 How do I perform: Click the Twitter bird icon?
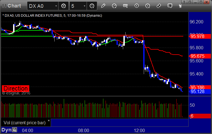click(x=180, y=6)
